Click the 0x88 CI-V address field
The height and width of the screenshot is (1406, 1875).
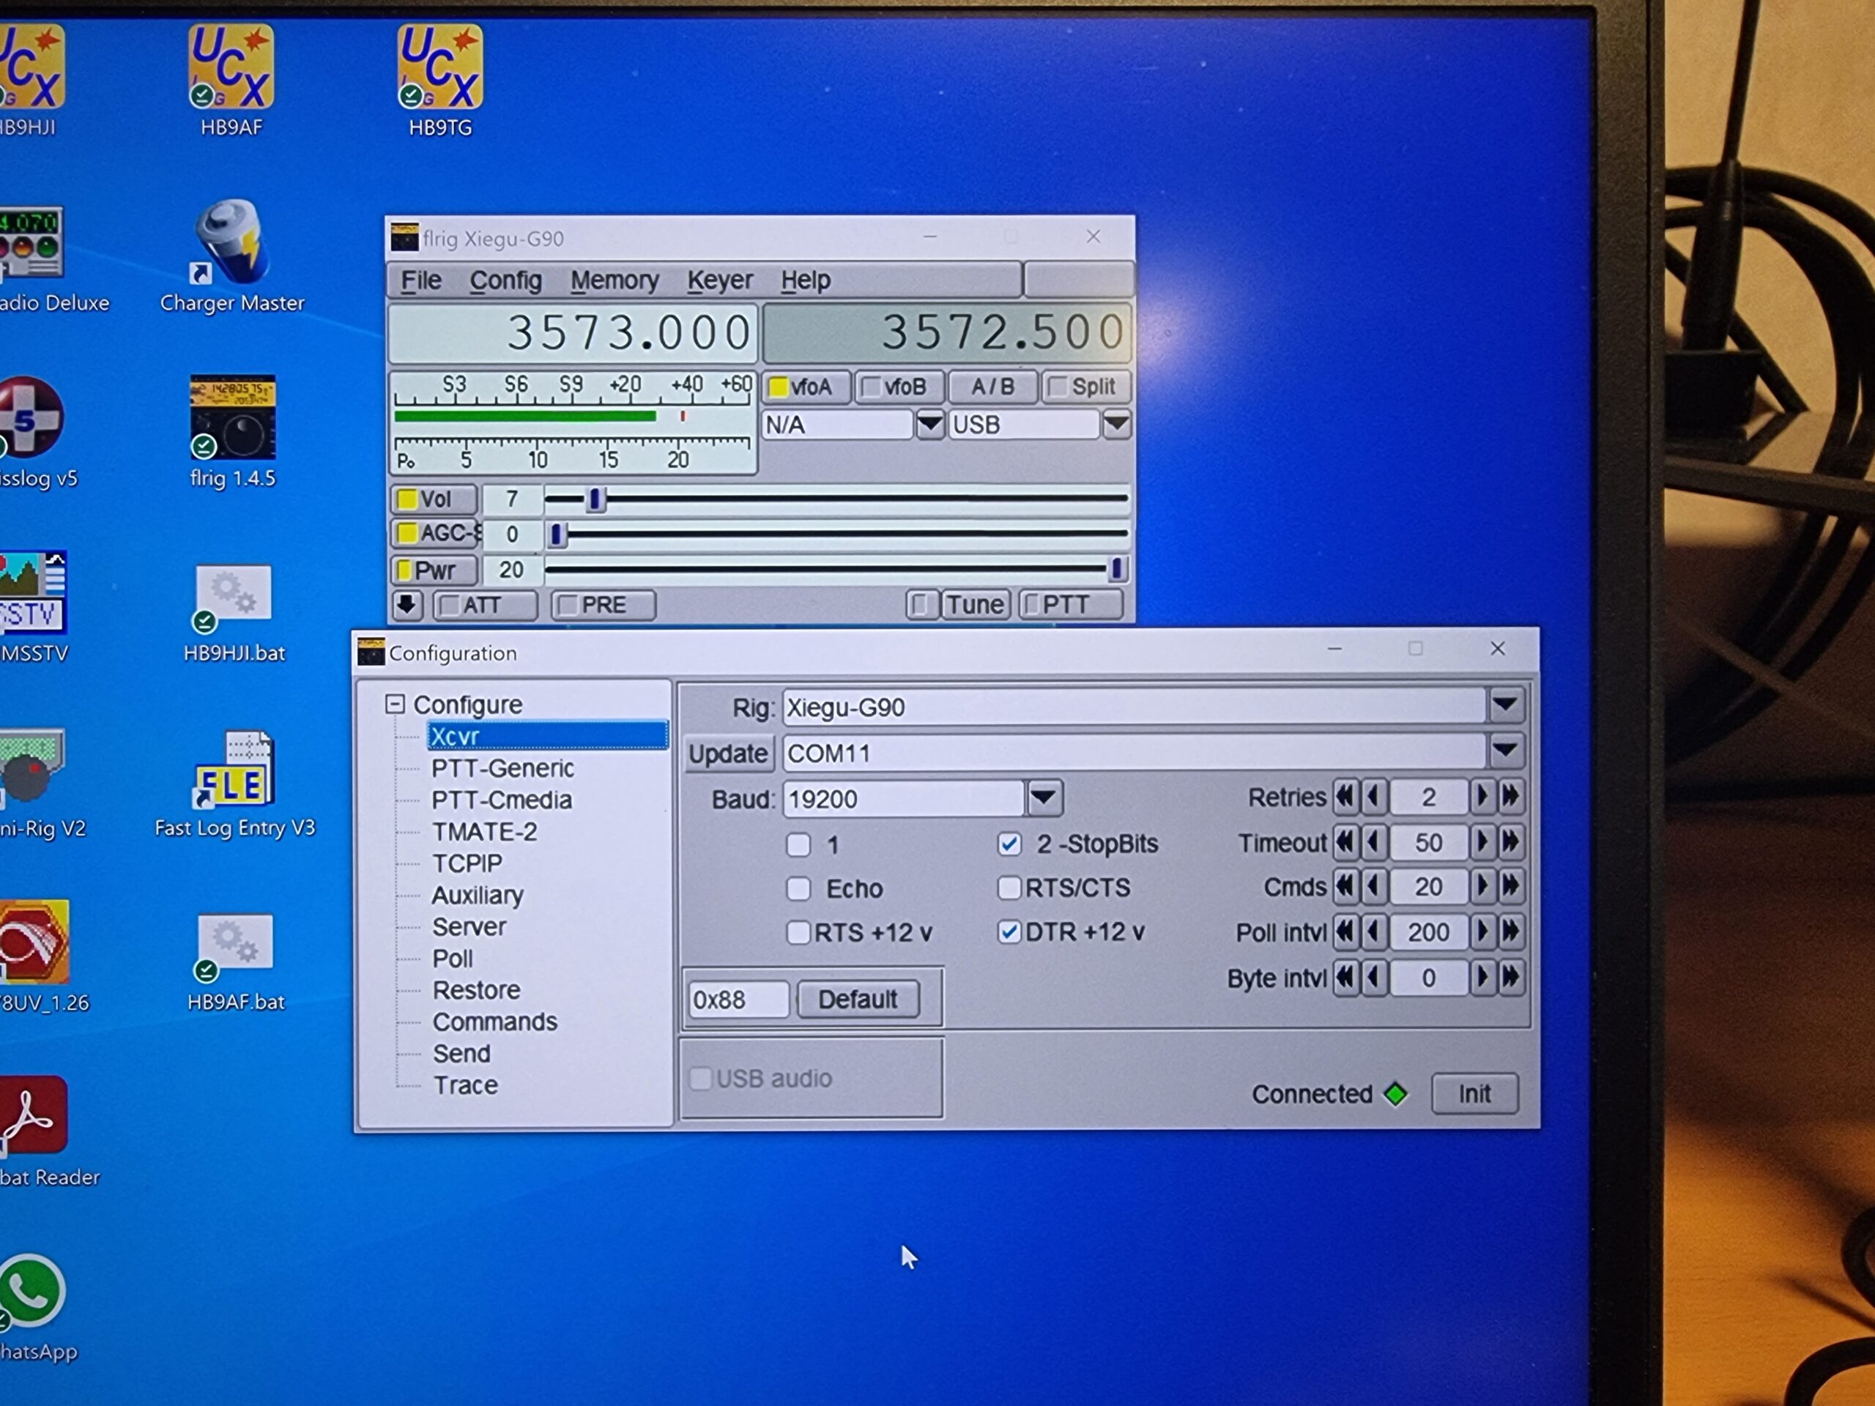[737, 1000]
